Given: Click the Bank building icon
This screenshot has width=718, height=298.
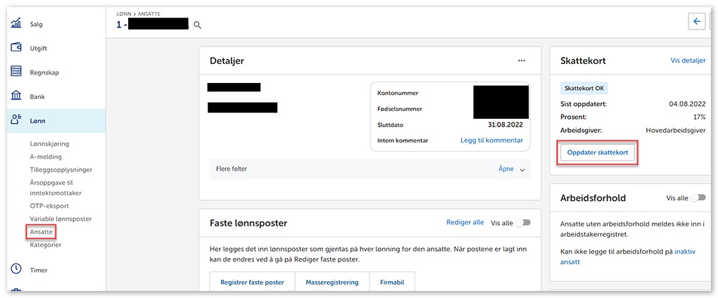Looking at the screenshot, I should pos(16,96).
